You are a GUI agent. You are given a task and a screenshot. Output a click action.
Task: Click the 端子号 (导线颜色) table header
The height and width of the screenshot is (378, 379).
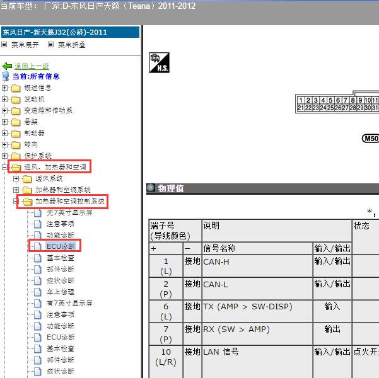click(x=175, y=231)
